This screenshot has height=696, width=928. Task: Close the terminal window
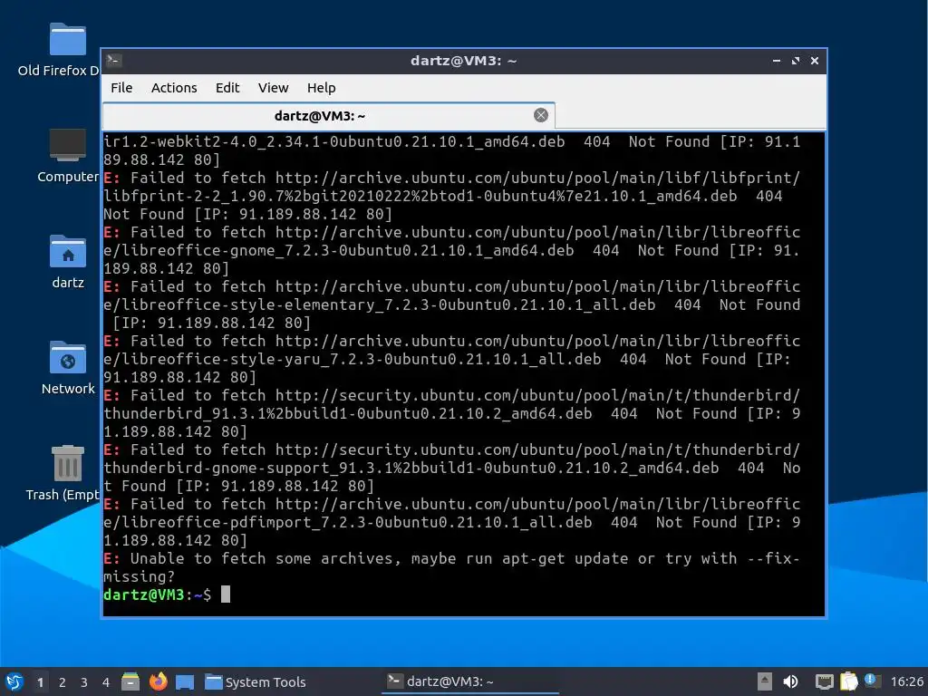[x=815, y=61]
